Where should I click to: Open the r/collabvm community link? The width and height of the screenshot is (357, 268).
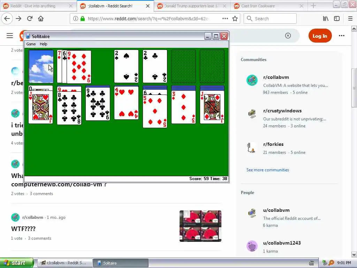(276, 77)
